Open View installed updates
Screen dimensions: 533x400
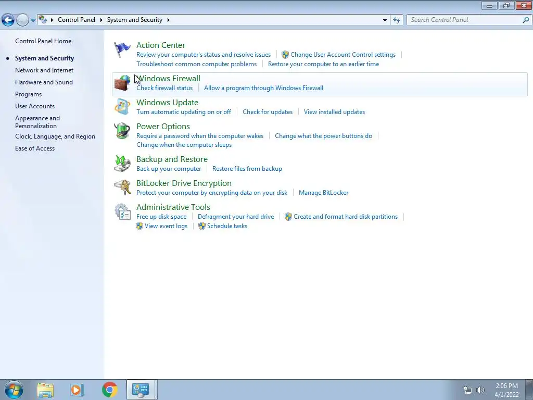tap(335, 112)
